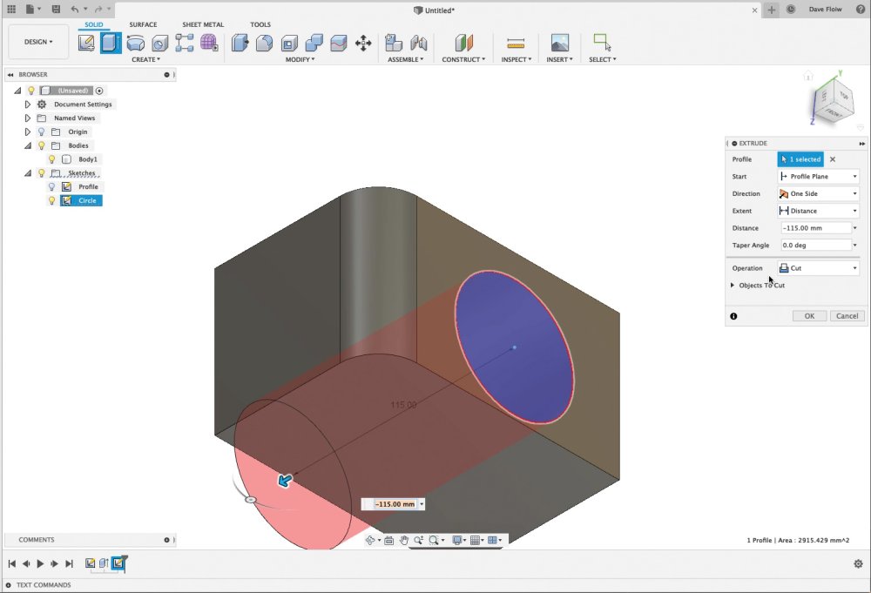This screenshot has height=593, width=871.
Task: Collapse the Bodies folder
Action: coord(27,145)
